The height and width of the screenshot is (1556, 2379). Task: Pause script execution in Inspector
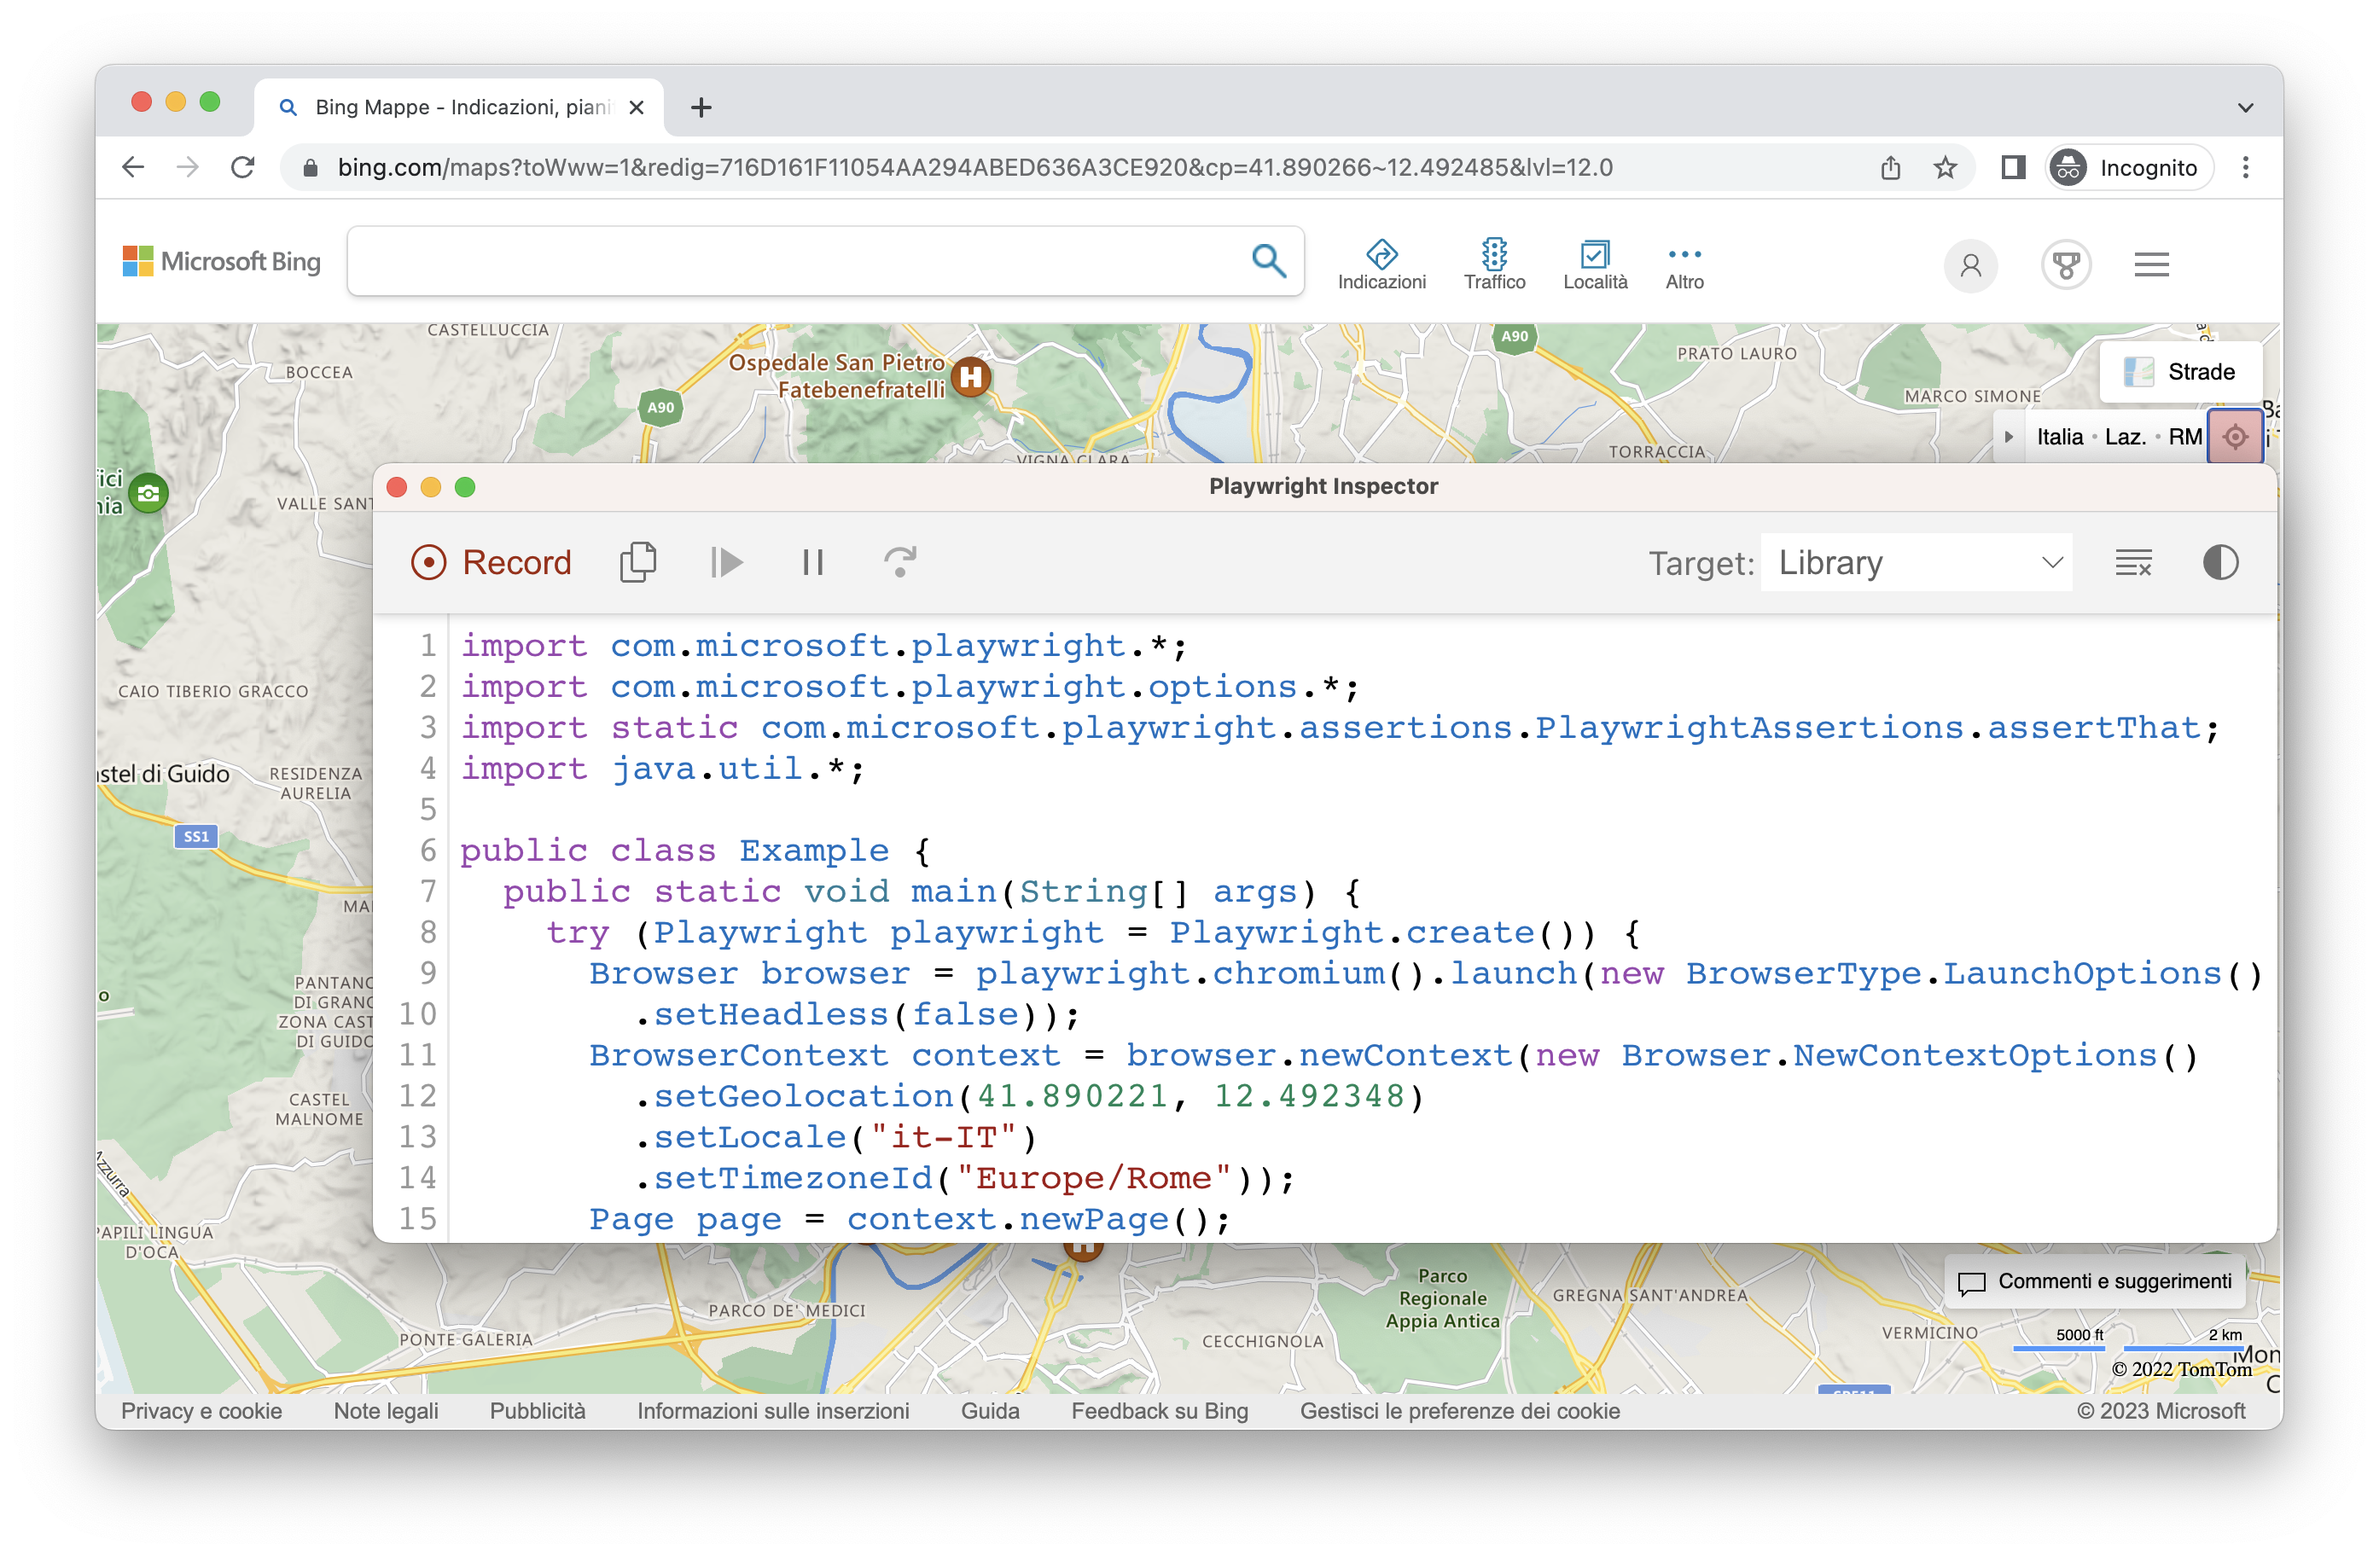click(x=812, y=563)
